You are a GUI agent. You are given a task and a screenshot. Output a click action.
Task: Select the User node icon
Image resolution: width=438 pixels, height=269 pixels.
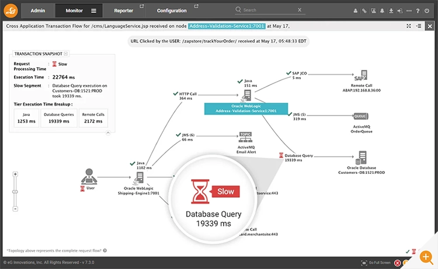click(x=89, y=176)
